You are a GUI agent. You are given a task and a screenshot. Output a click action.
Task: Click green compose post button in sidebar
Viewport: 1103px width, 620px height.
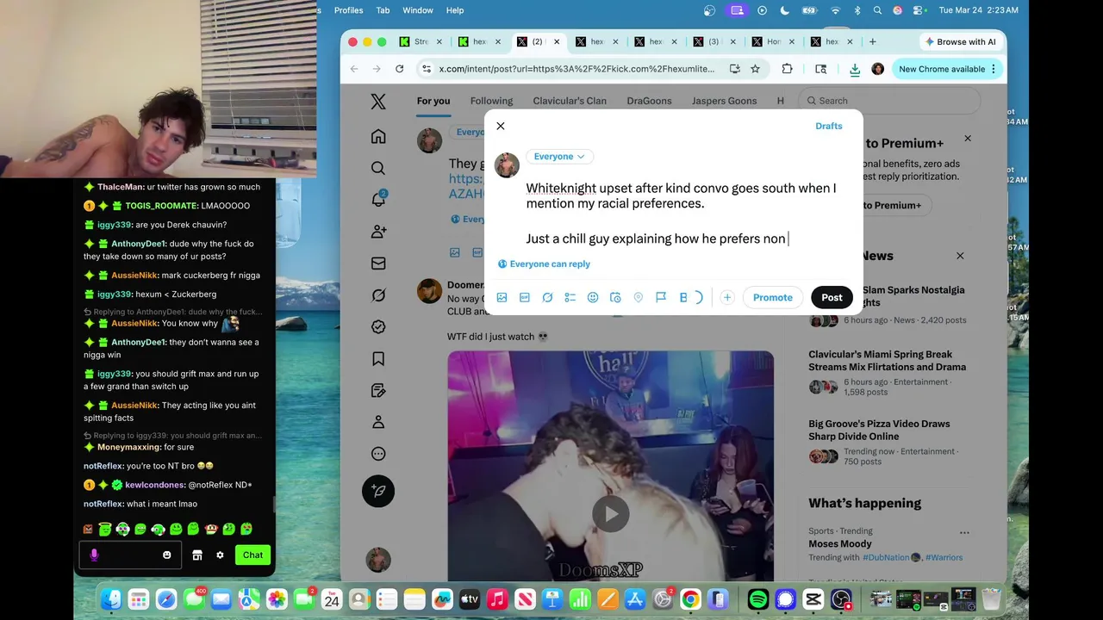(x=378, y=491)
